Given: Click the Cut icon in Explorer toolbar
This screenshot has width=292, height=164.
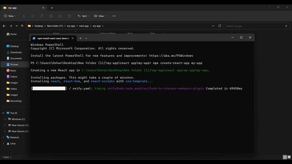Looking at the screenshot, I should point(24,16).
